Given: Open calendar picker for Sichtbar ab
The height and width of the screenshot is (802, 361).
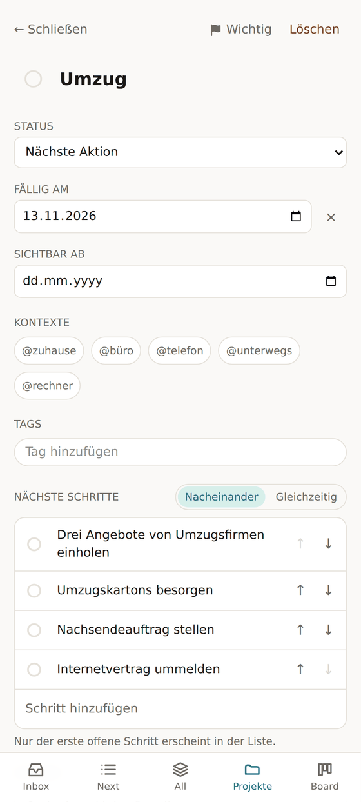Looking at the screenshot, I should click(331, 281).
